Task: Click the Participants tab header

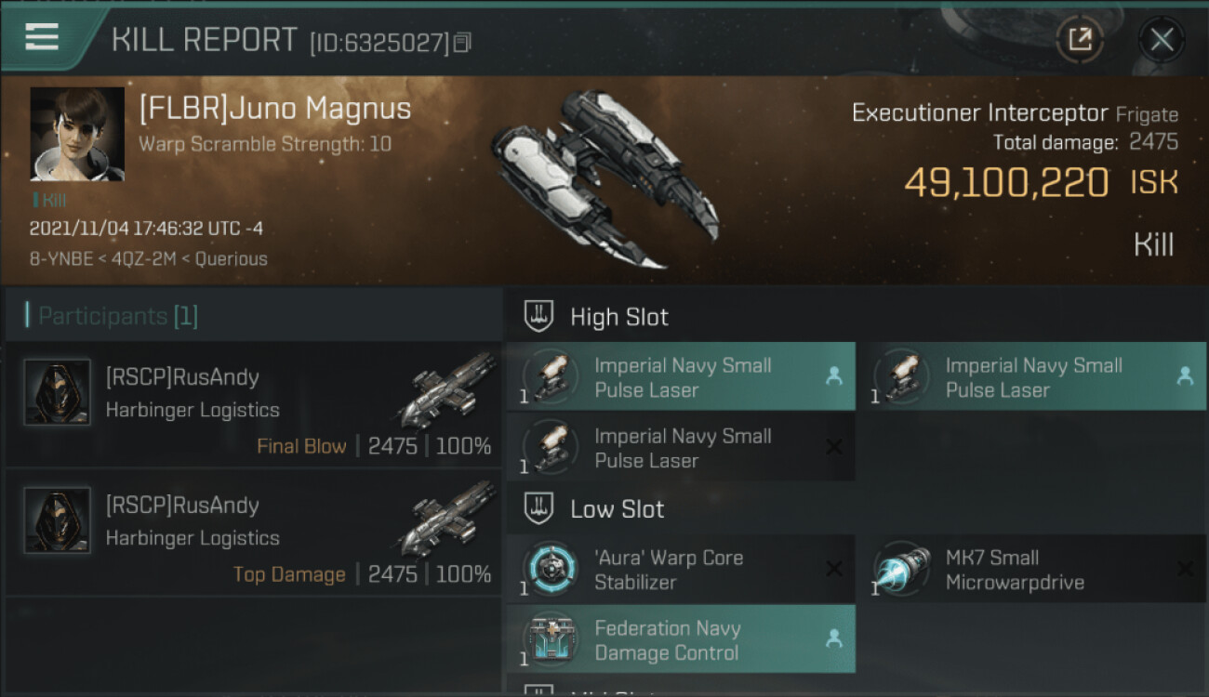Action: click(x=117, y=316)
